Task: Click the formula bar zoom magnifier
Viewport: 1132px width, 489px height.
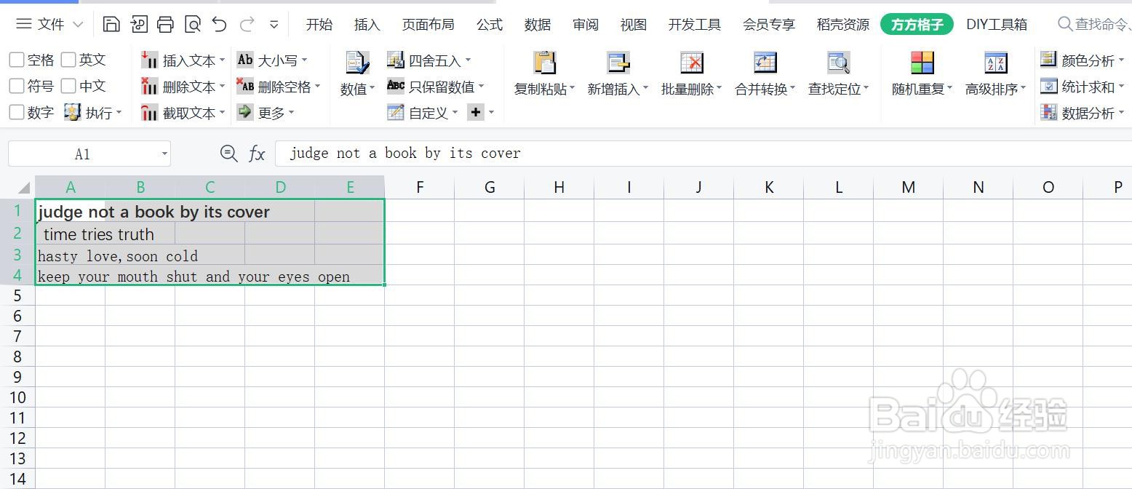Action: 228,153
